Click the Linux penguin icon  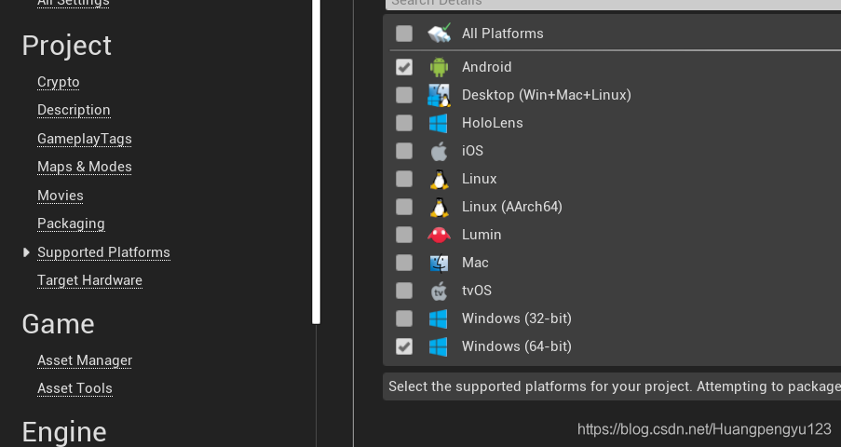pos(439,179)
